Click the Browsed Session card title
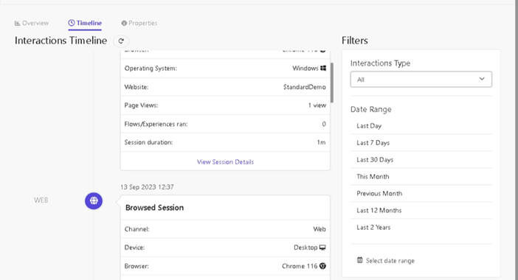Image resolution: width=518 pixels, height=280 pixels. coord(154,208)
